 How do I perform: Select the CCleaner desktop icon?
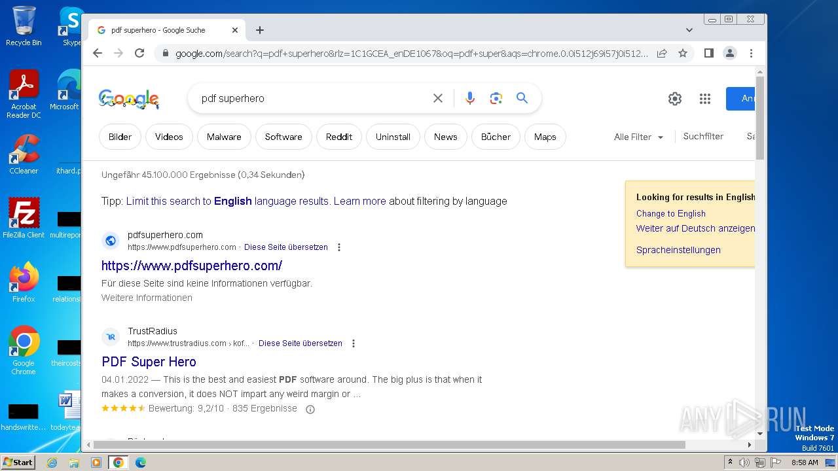tap(24, 154)
